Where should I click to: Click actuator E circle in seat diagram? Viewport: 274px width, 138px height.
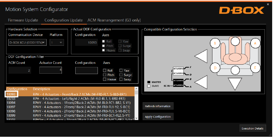pos(255,68)
